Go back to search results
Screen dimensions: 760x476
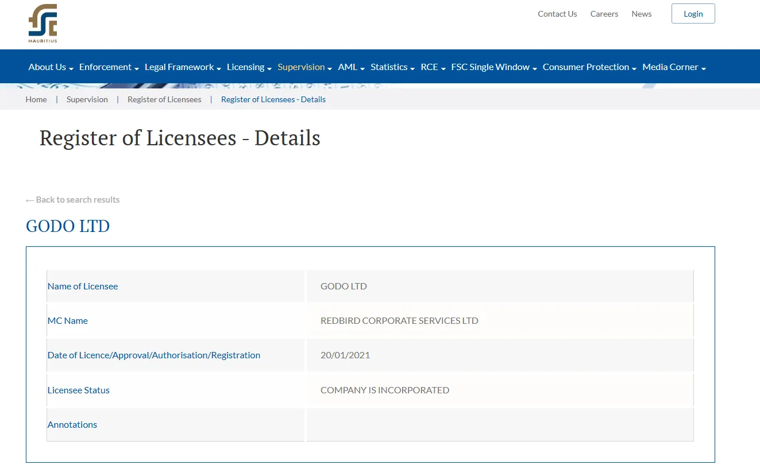tap(73, 200)
